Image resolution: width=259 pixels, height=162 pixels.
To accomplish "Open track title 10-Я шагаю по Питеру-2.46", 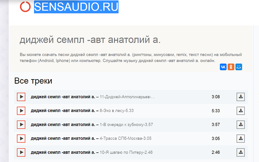I will (x=126, y=152).
